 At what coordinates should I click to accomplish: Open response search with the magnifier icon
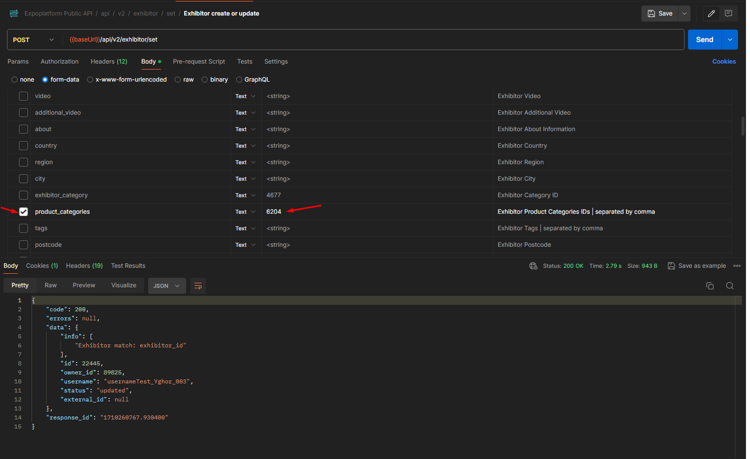(729, 285)
